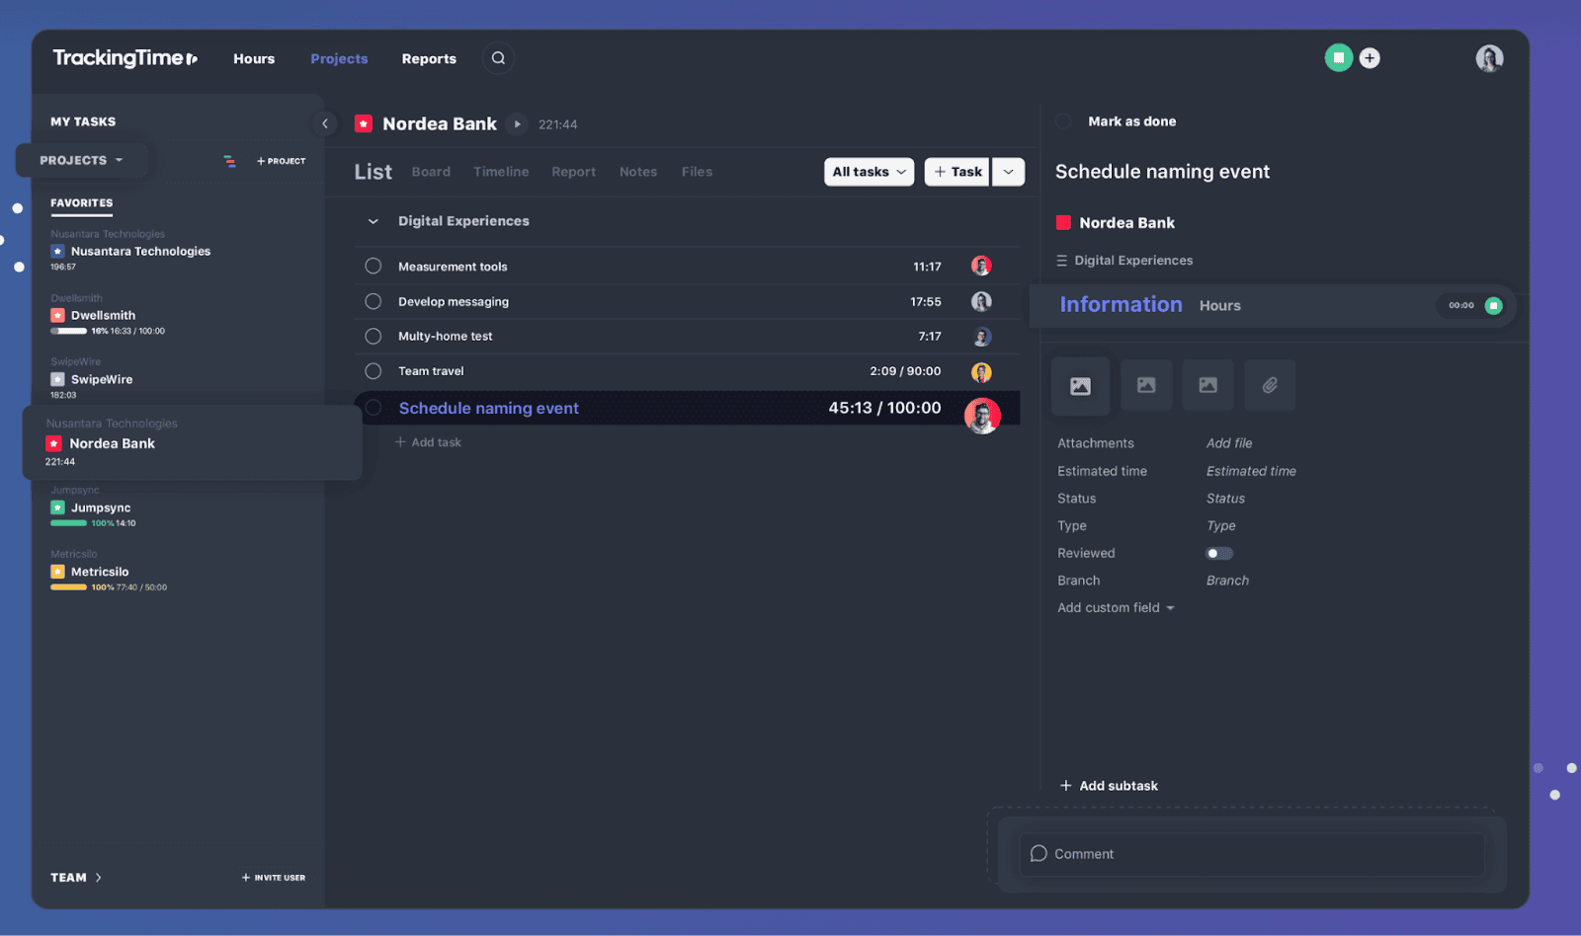The image size is (1581, 936).
Task: Collapse the Digital Experiences group
Action: [373, 221]
